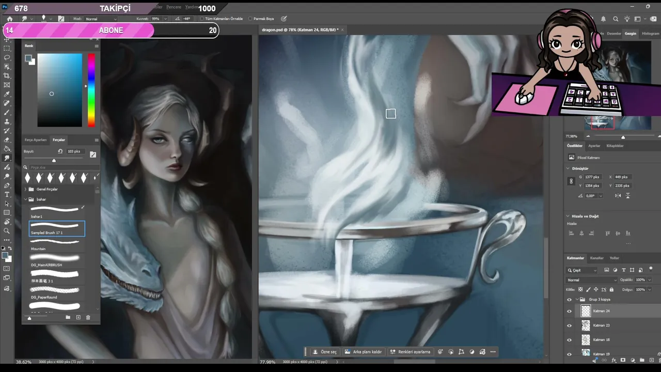Create new brush with plus icon

coord(78,317)
